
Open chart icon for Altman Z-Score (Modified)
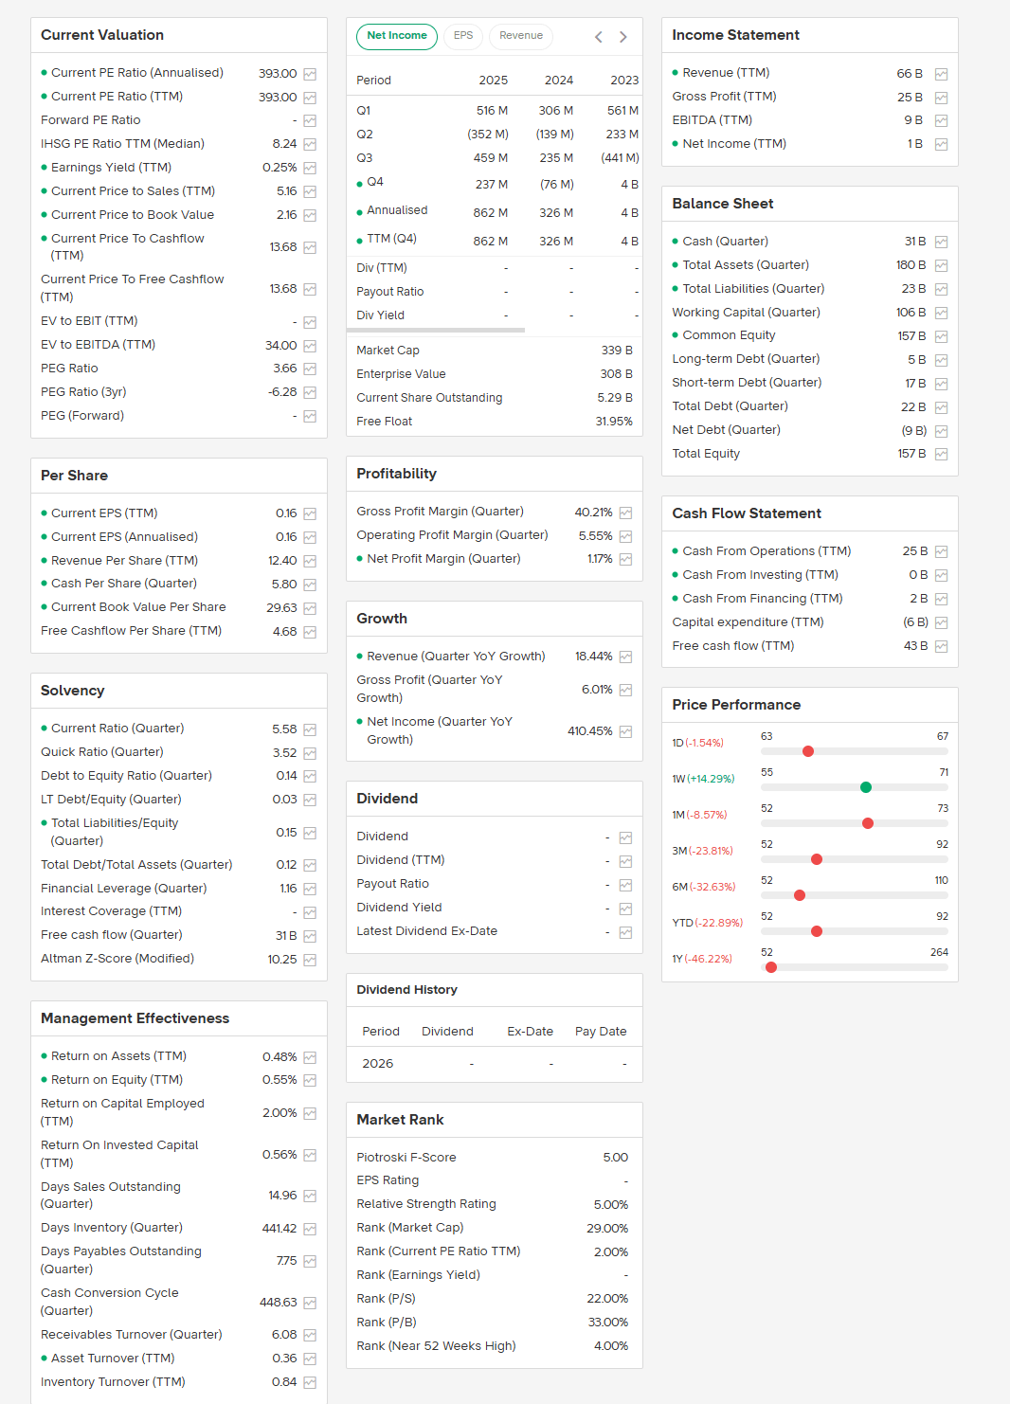[310, 960]
